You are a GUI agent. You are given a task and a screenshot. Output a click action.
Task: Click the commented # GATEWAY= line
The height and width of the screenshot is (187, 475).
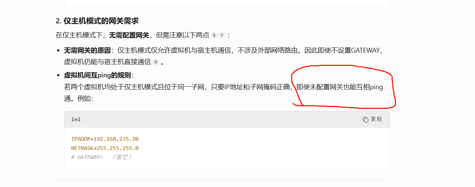tap(101, 157)
